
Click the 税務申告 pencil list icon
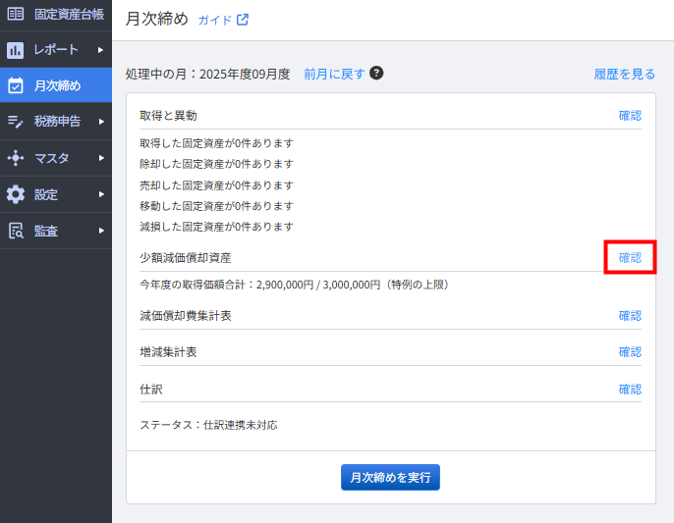(16, 122)
